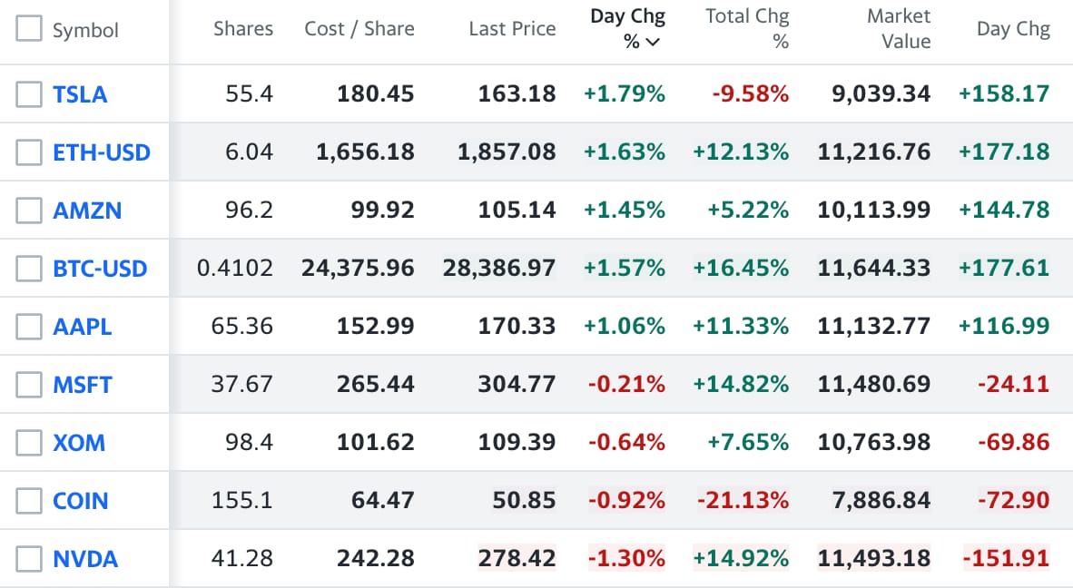Sort by Last Price column header

pos(512,29)
